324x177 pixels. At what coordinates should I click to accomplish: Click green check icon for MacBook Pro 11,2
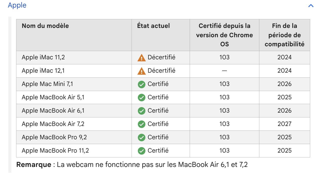(142, 151)
